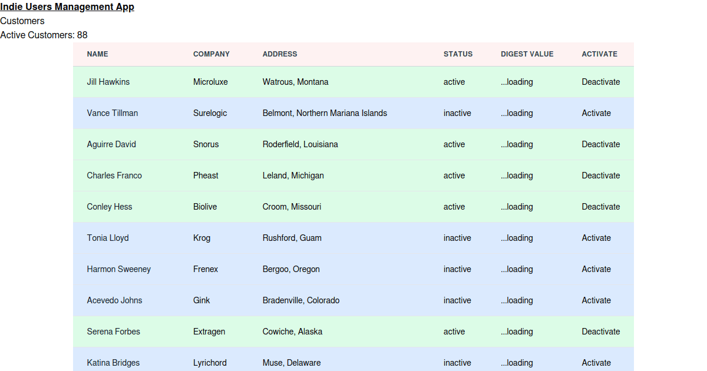This screenshot has width=707, height=371.
Task: Activate Tonia Lloyd's account
Action: click(596, 238)
